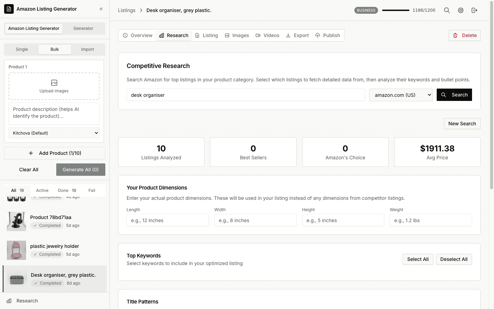This screenshot has width=494, height=309.
Task: Open the Export download icon
Action: click(288, 35)
